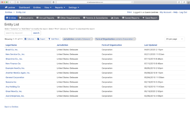Image resolution: width=190 pixels, height=116 pixels.
Task: Open the View dropdown menu
Action: [x=48, y=7]
